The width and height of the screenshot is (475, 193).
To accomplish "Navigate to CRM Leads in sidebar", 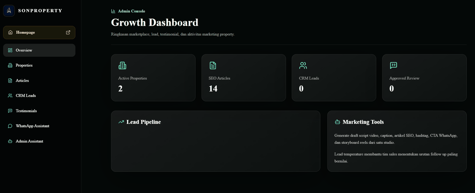I will [x=39, y=96].
